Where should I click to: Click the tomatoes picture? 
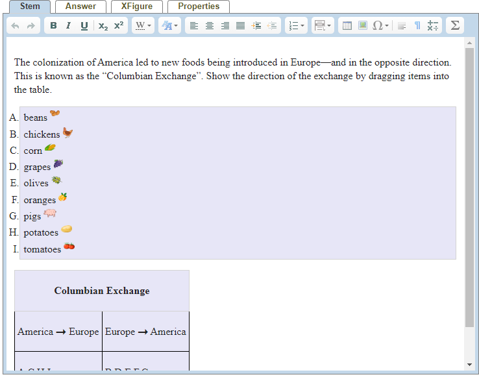tap(69, 246)
